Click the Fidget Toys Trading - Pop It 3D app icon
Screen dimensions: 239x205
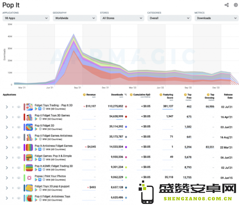pos(29,107)
